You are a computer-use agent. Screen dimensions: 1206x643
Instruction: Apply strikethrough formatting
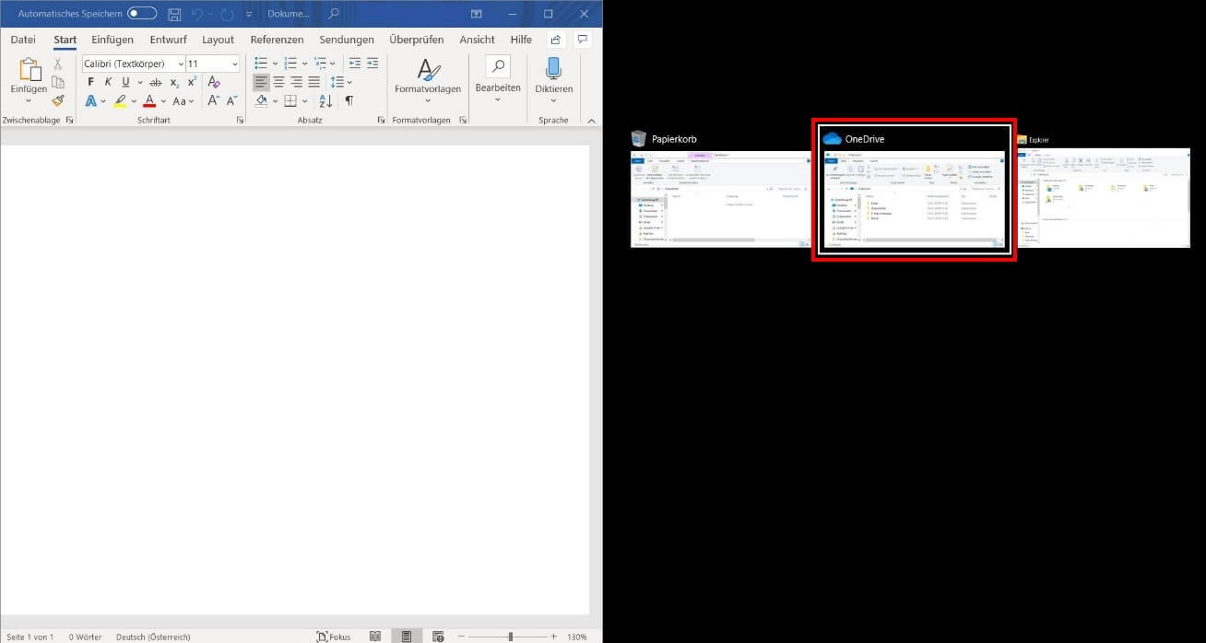(155, 82)
